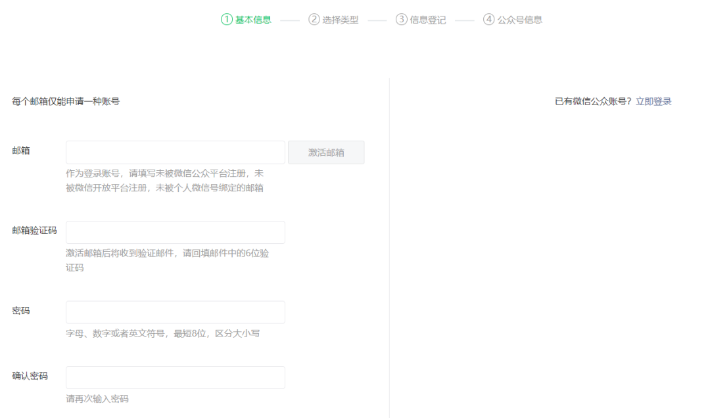
Task: Click the 请再次输入密码 hint text
Action: [x=97, y=399]
